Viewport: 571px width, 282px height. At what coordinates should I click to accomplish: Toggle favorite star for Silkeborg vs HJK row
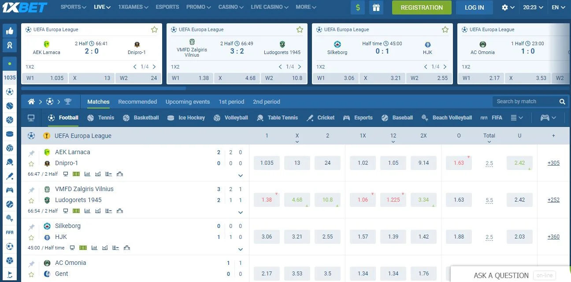(31, 238)
